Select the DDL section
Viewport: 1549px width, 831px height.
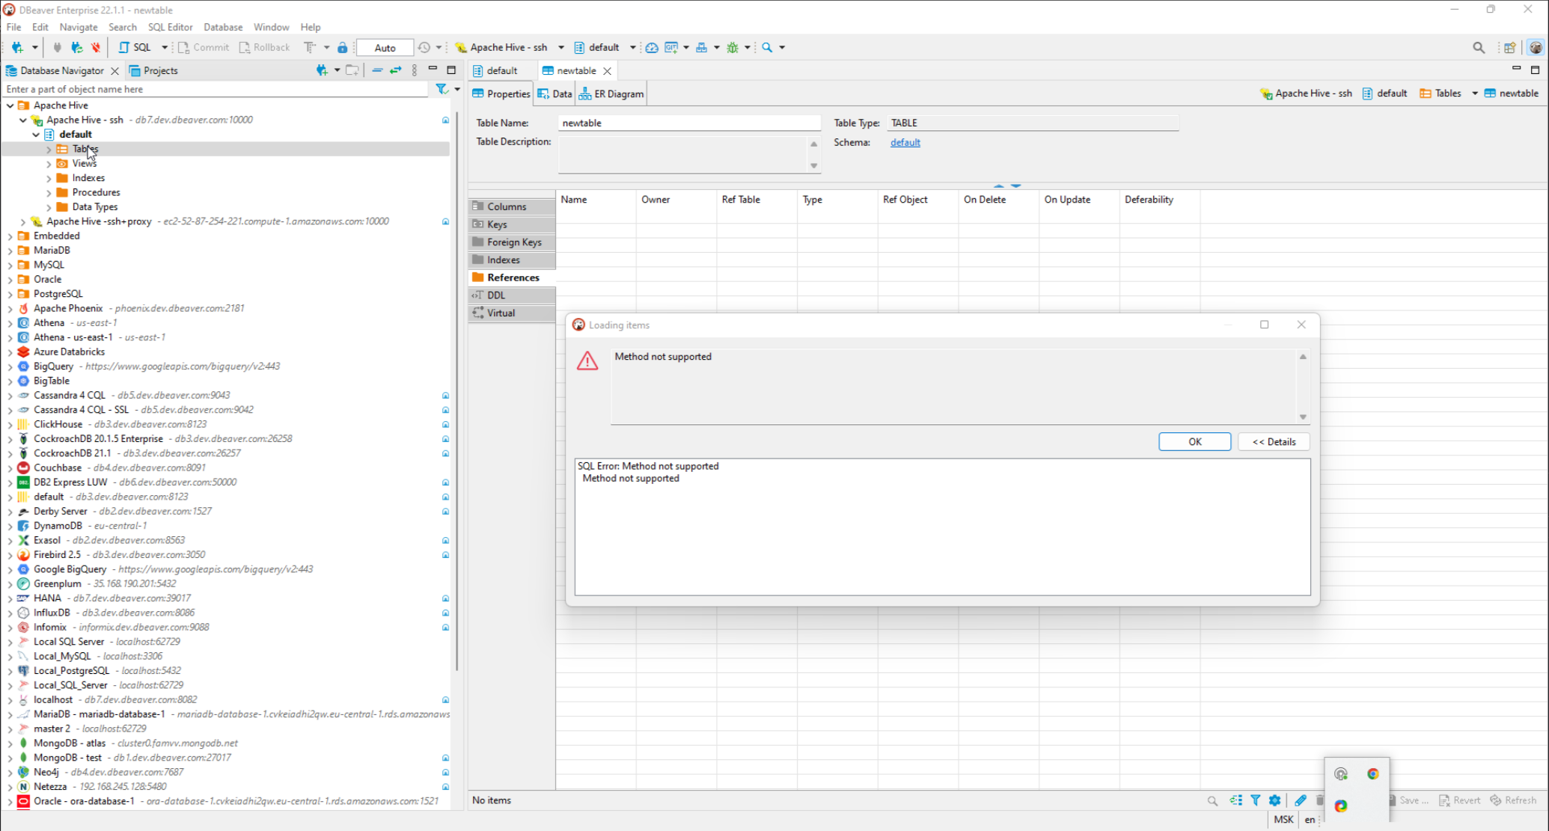(512, 295)
